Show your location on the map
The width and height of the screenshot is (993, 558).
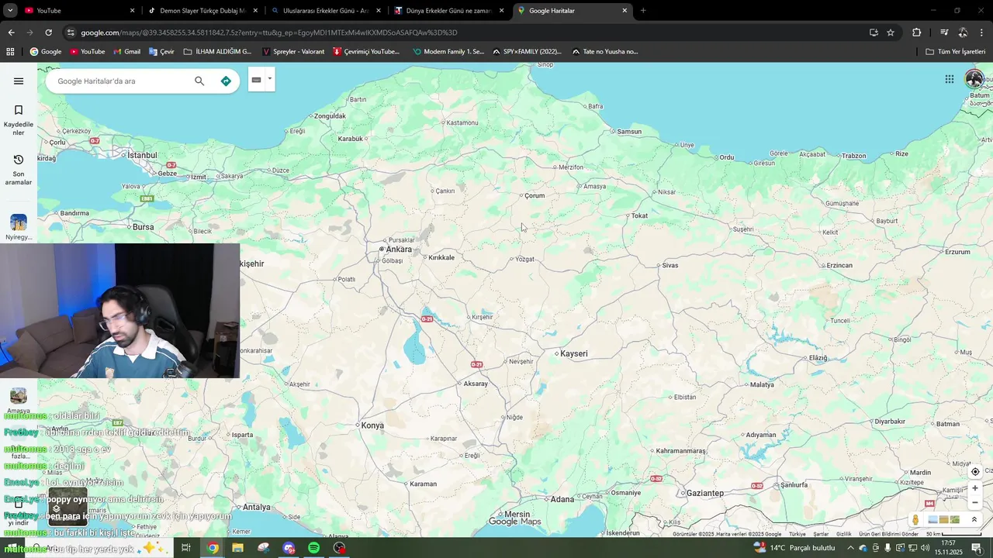click(975, 472)
